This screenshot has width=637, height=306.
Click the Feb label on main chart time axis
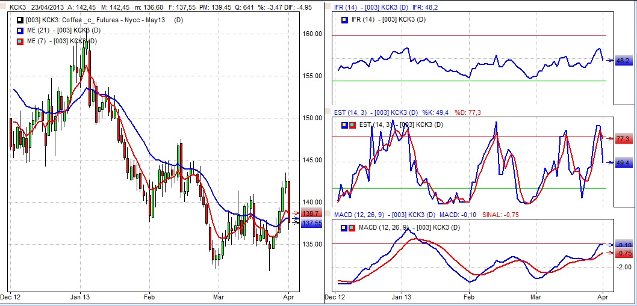(149, 296)
